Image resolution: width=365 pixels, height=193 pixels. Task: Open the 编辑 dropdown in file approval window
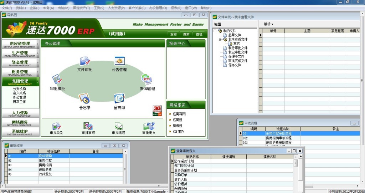(x=269, y=24)
